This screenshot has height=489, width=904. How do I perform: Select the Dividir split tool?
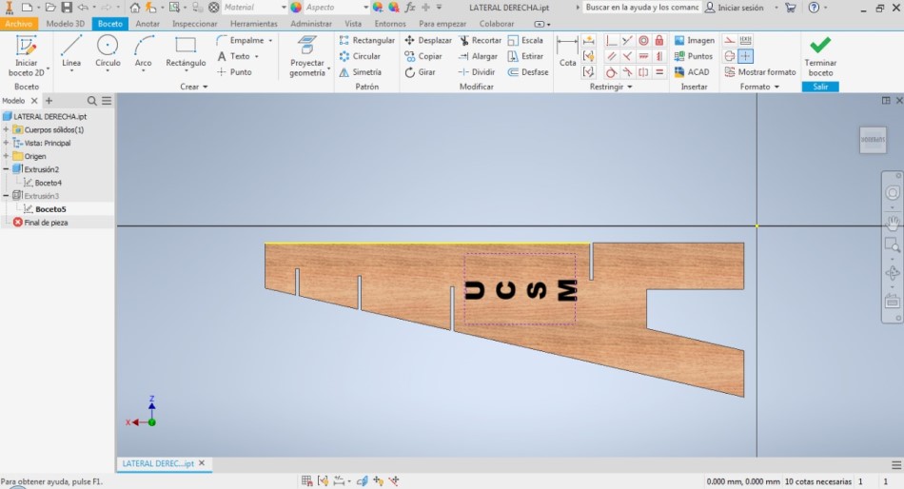[x=476, y=72]
